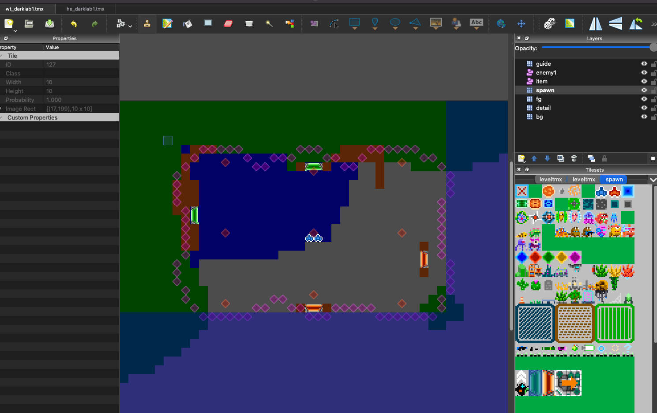The image size is (657, 413).
Task: Select the detail layer
Action: (543, 108)
